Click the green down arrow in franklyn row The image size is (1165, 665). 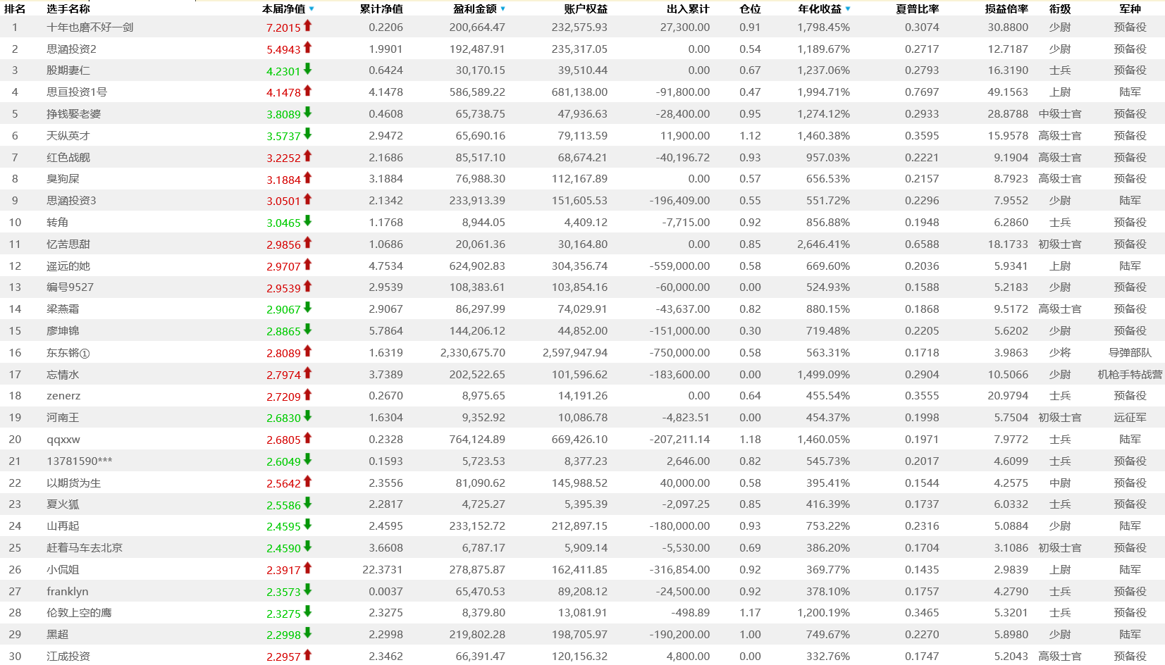pyautogui.click(x=307, y=590)
